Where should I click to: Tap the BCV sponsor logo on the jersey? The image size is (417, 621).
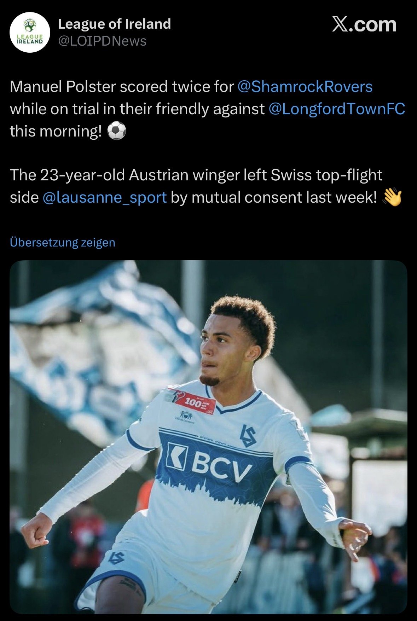209,462
